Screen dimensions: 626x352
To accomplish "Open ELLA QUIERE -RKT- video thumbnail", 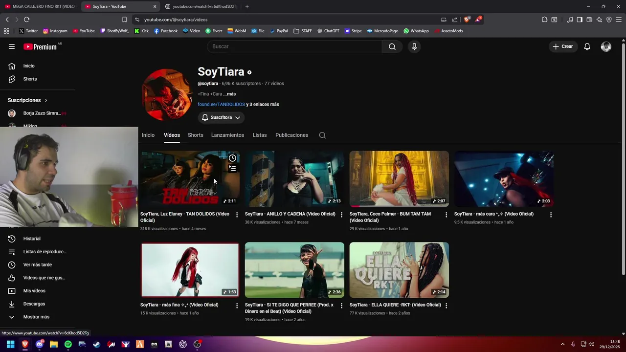I will [399, 270].
